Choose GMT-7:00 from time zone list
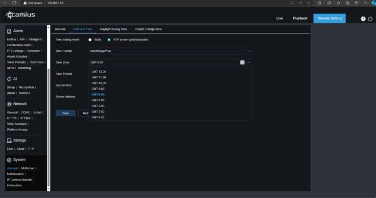Screen dimensions: 376x198 coord(98,100)
